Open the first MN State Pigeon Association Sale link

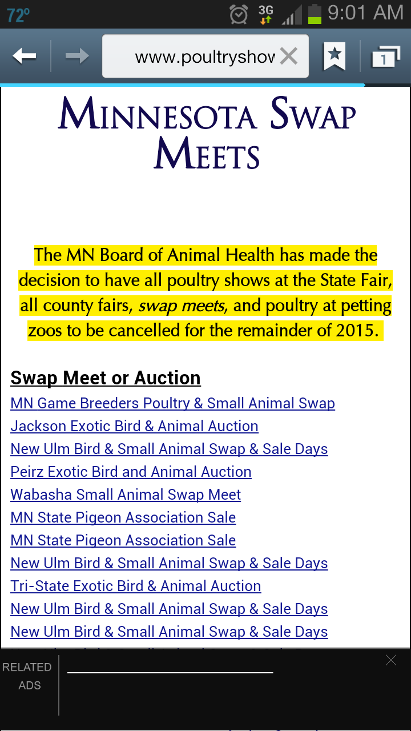pos(123,518)
